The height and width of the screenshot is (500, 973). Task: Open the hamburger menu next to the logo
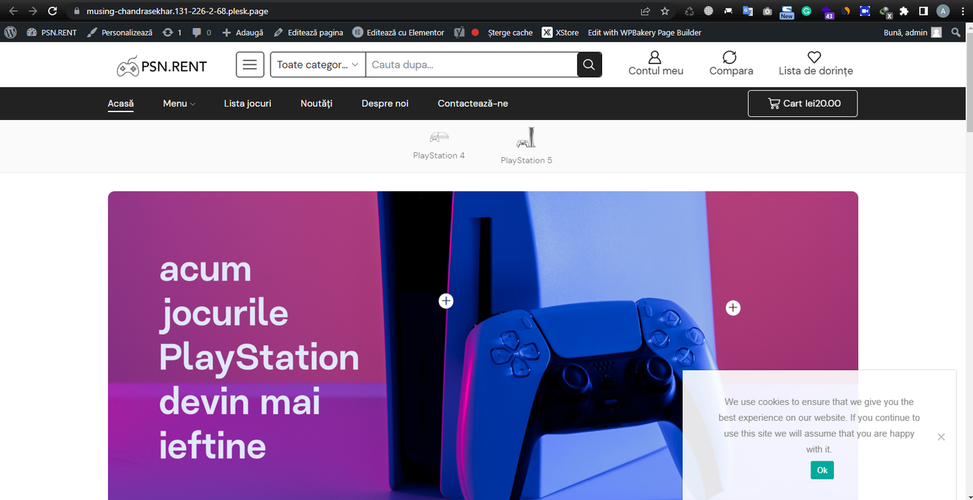[250, 64]
